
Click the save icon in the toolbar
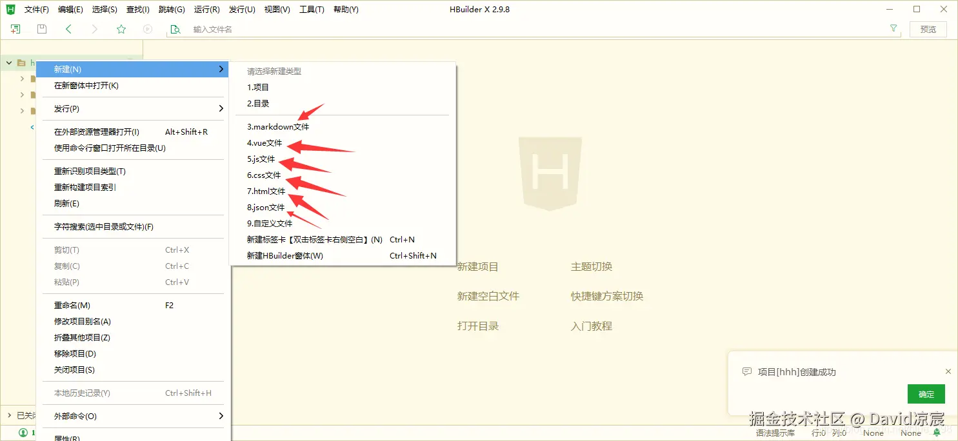click(x=41, y=29)
